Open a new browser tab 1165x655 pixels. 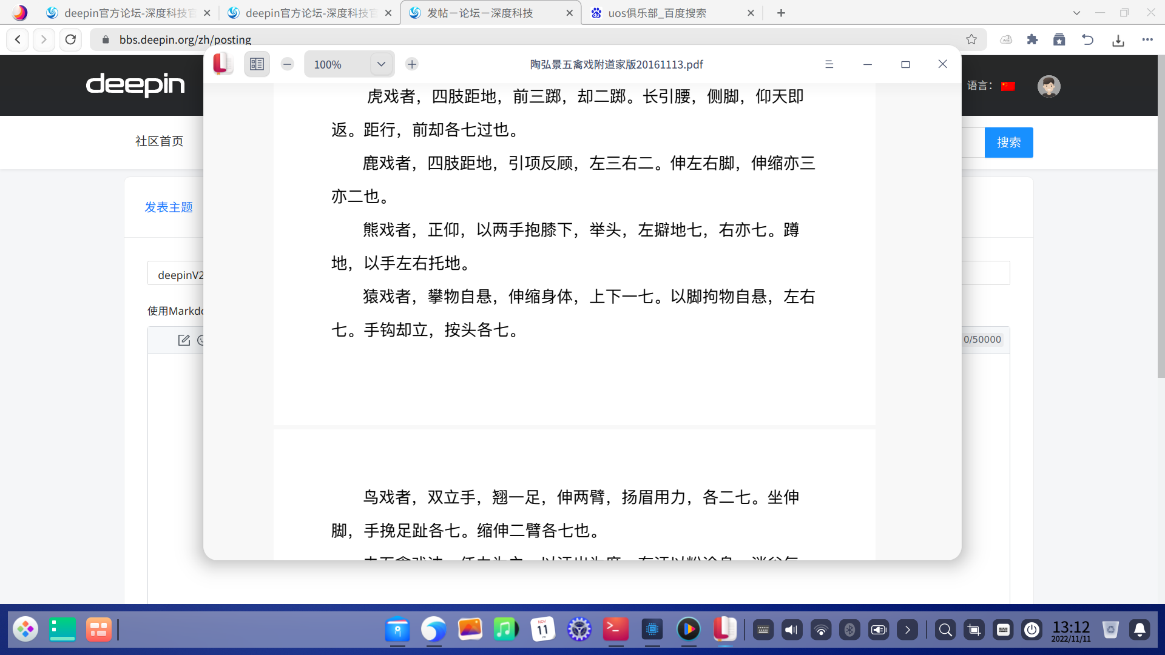coord(781,13)
